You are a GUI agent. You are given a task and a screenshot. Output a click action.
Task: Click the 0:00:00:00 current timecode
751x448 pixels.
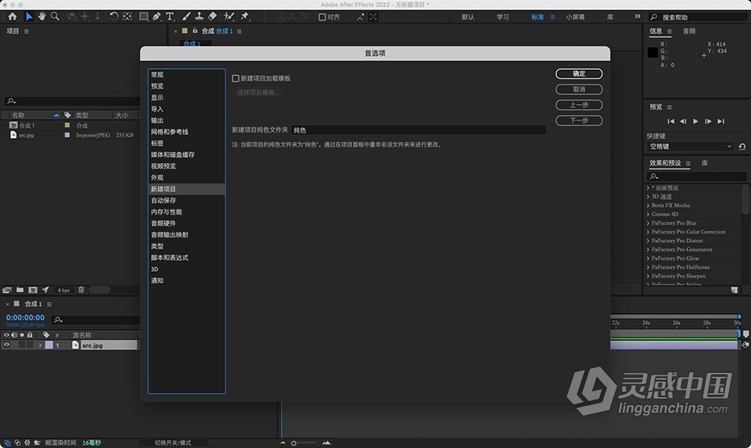[x=25, y=317]
